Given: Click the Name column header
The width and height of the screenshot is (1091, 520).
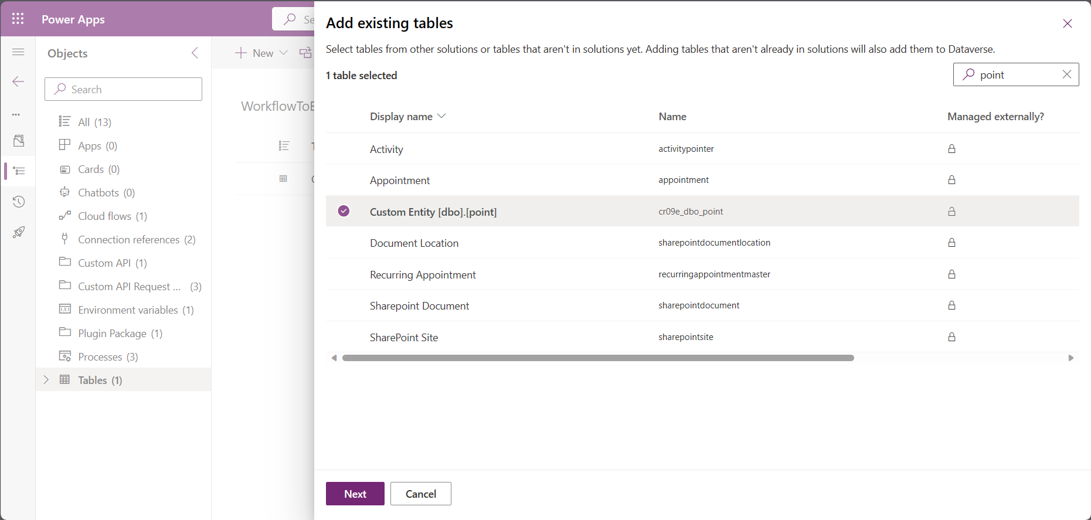Looking at the screenshot, I should 672,117.
